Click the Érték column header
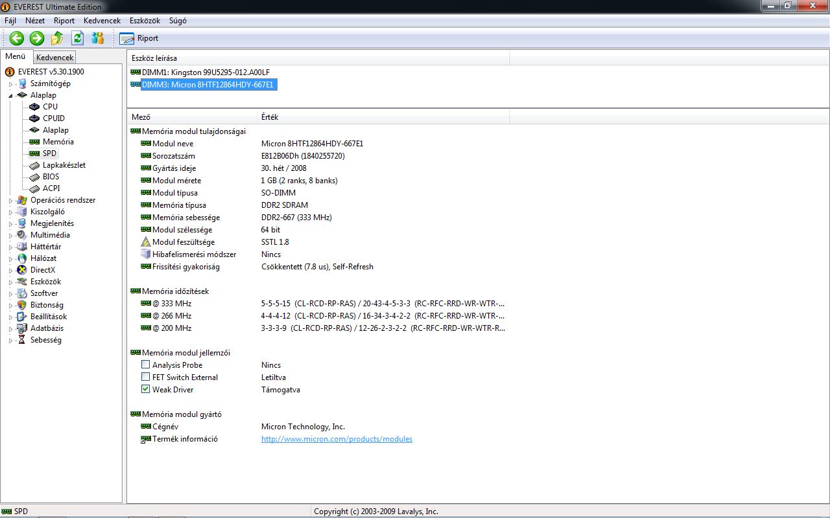The height and width of the screenshot is (518, 830). pos(270,117)
